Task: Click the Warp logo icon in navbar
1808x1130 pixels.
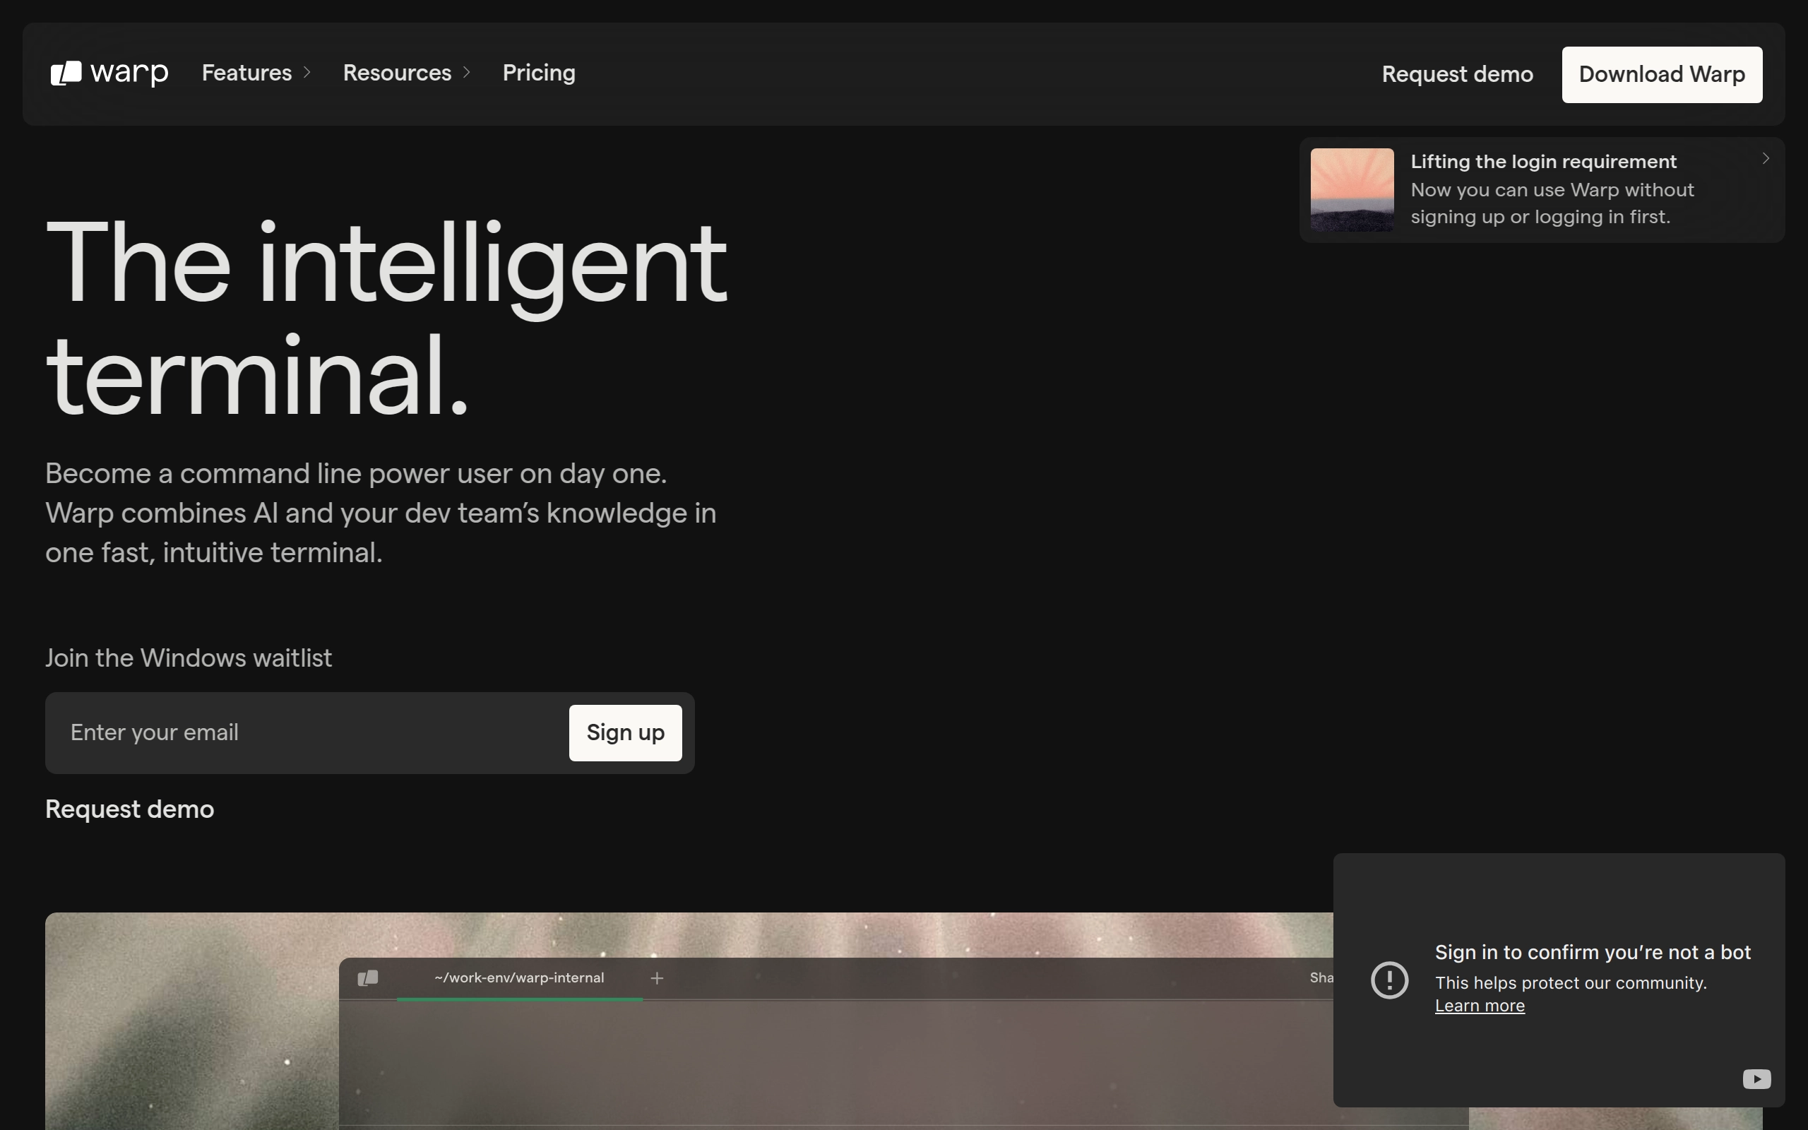Action: pos(66,73)
